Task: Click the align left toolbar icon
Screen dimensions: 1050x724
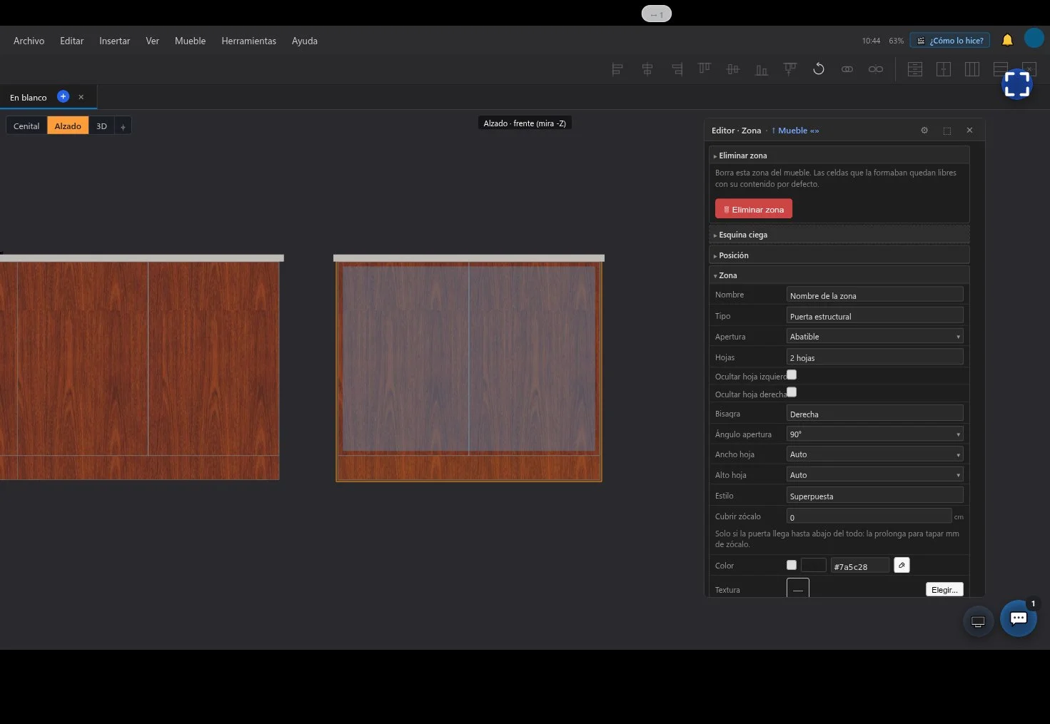Action: [x=617, y=69]
